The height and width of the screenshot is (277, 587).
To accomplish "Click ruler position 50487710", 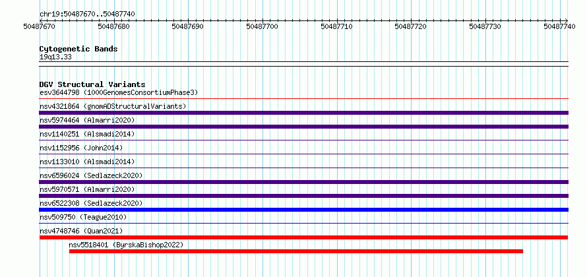I will click(337, 26).
